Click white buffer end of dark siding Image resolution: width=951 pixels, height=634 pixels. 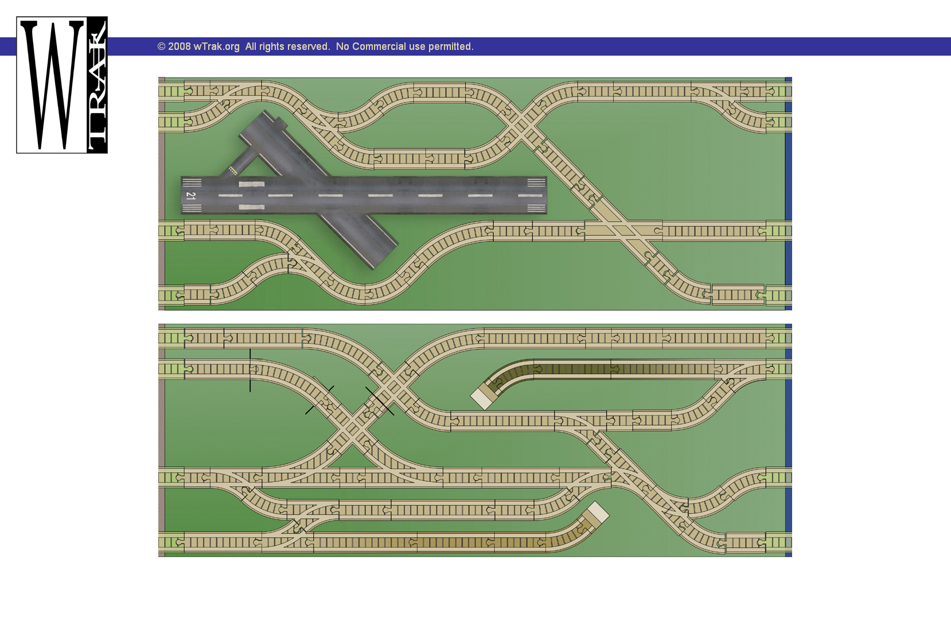click(481, 398)
